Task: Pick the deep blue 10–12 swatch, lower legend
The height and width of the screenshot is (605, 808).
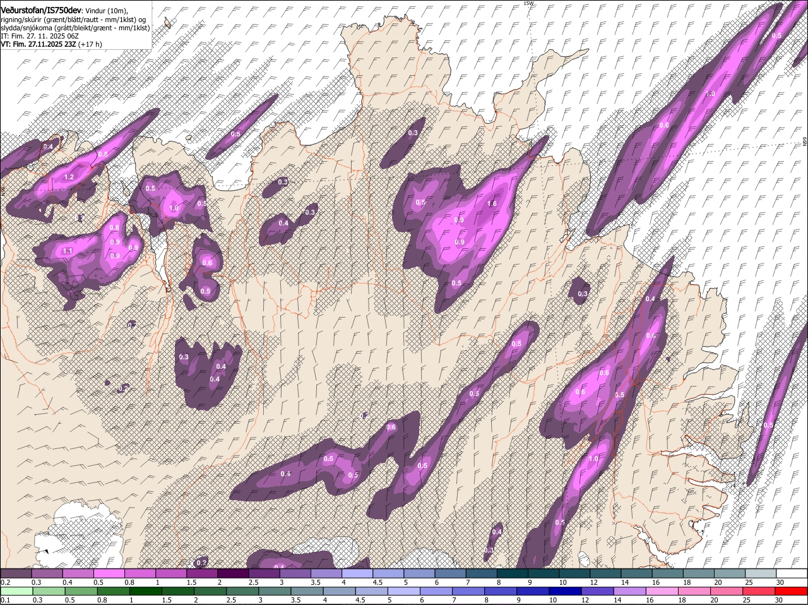Action: tap(566, 591)
